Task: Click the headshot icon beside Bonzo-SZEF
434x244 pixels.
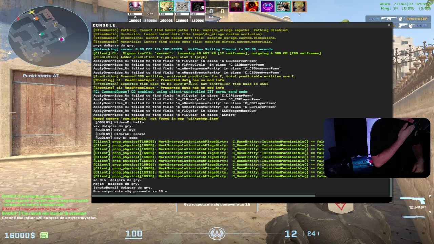Action: pyautogui.click(x=401, y=19)
